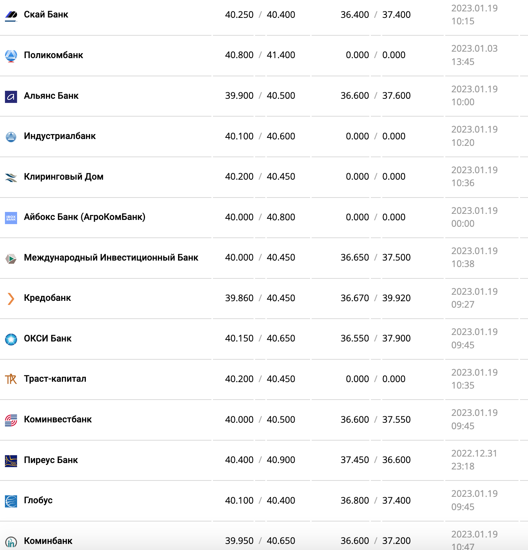Click the Глобус bank logo icon
The image size is (528, 550).
point(11,501)
